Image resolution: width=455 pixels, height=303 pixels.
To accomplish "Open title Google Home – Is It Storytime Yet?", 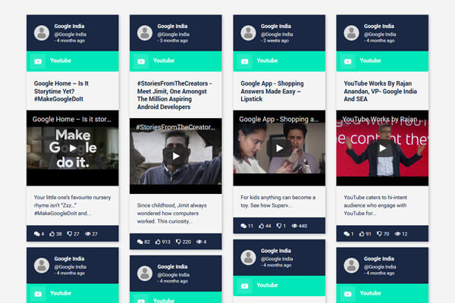I will pyautogui.click(x=61, y=92).
